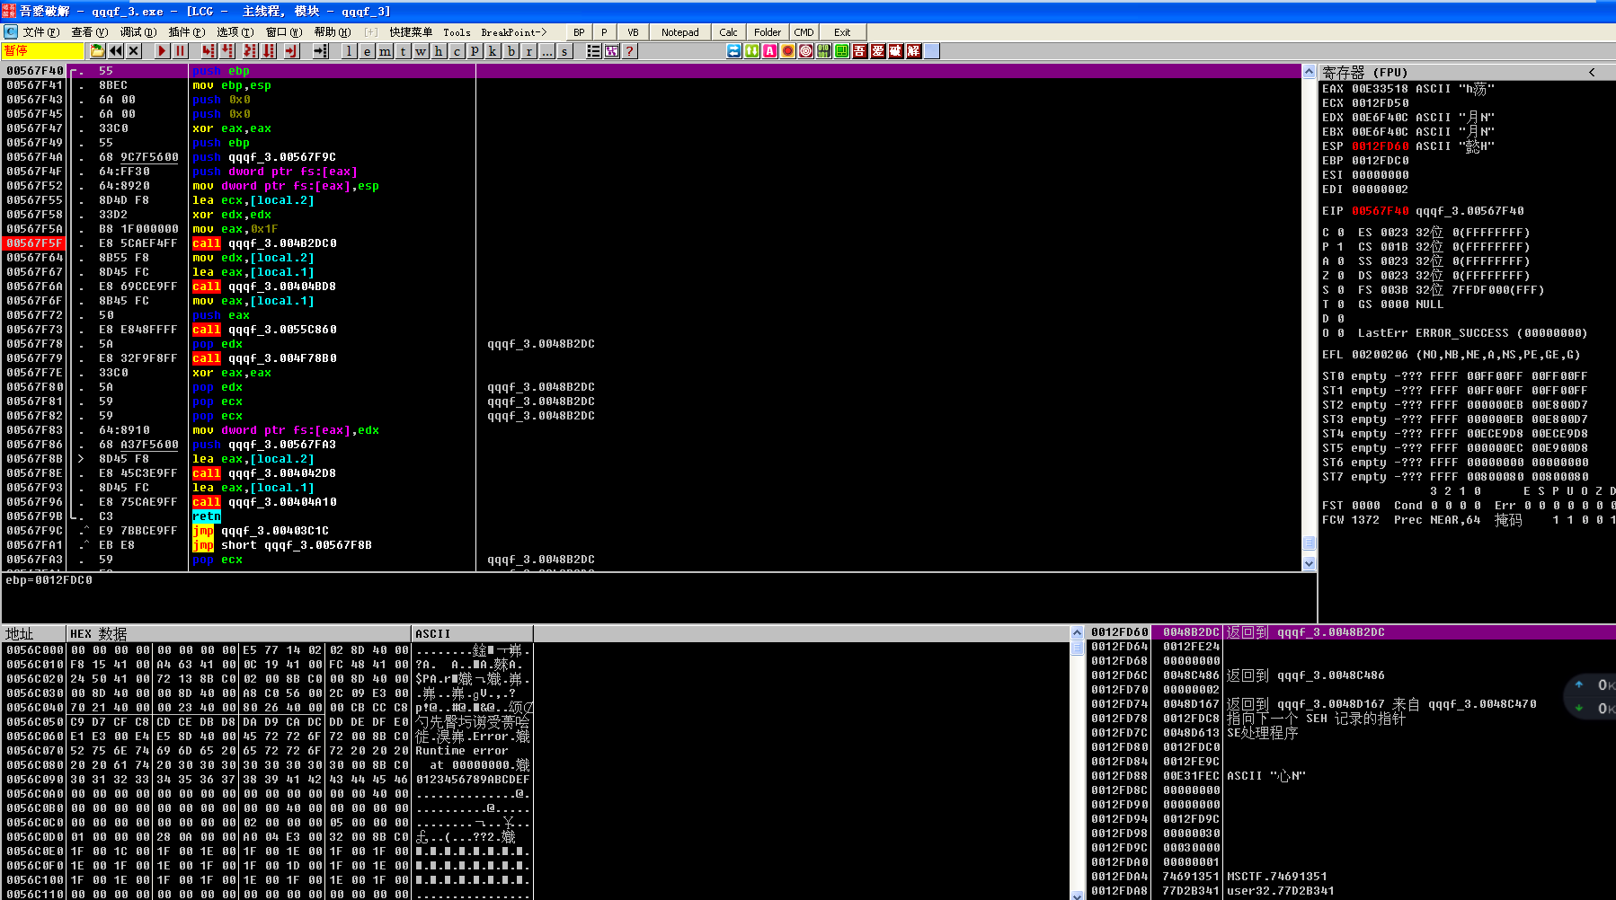Pause execution with the red pause icon
The width and height of the screenshot is (1616, 900).
click(x=181, y=51)
